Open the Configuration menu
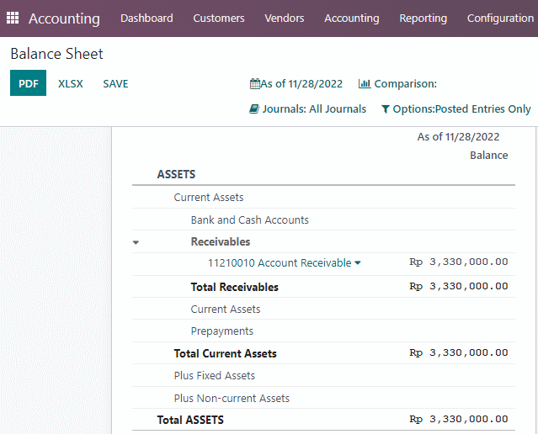Viewport: 538px width, 434px height. pos(500,18)
